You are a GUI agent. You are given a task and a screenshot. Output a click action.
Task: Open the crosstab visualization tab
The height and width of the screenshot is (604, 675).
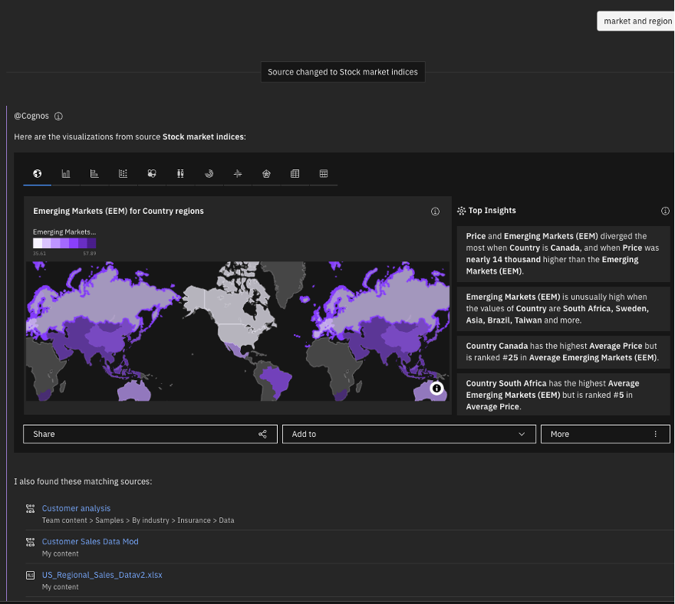click(295, 174)
